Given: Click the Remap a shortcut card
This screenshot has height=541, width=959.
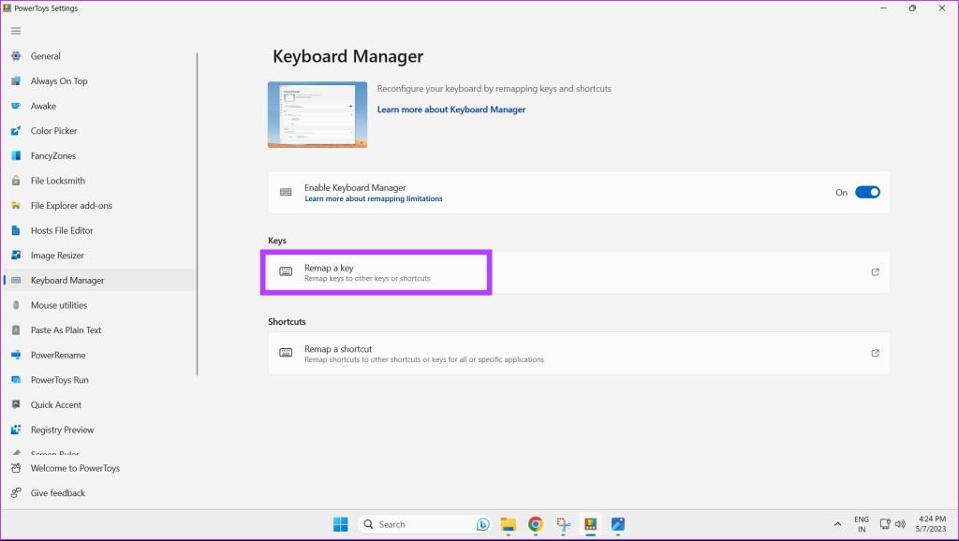Looking at the screenshot, I should click(x=579, y=353).
